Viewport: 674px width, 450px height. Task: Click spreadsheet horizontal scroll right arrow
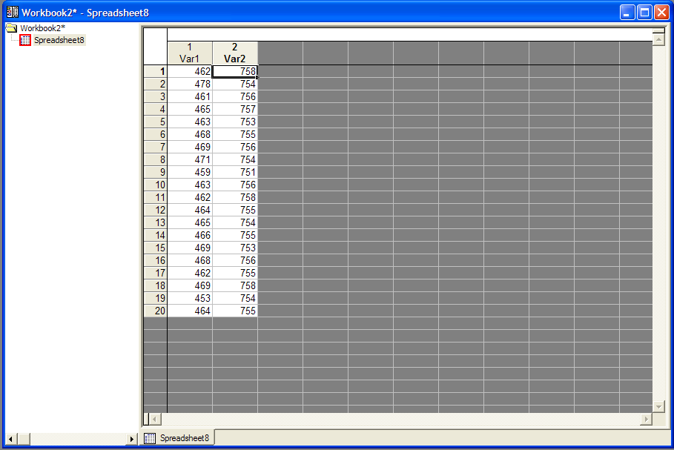(x=646, y=419)
